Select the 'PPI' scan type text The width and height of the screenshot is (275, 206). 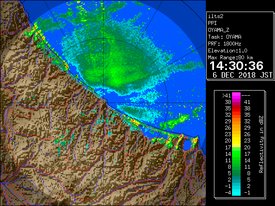click(x=212, y=23)
